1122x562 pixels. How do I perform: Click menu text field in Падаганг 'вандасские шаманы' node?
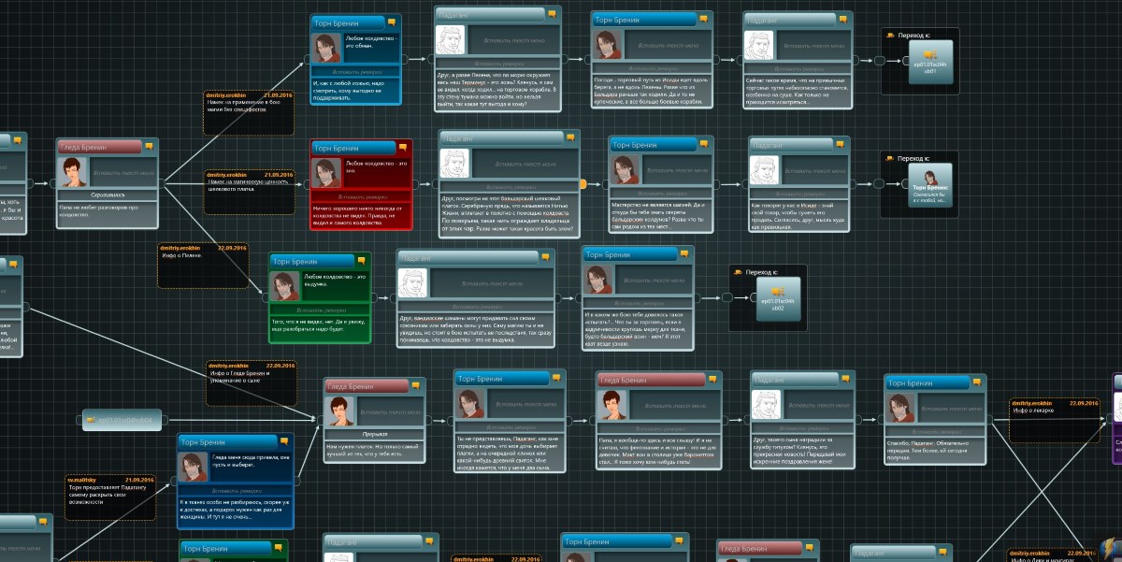coord(490,282)
